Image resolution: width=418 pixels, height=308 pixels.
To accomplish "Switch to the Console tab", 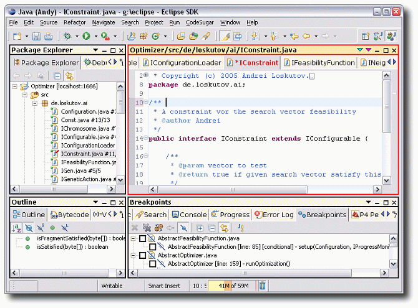I will pyautogui.click(x=189, y=215).
